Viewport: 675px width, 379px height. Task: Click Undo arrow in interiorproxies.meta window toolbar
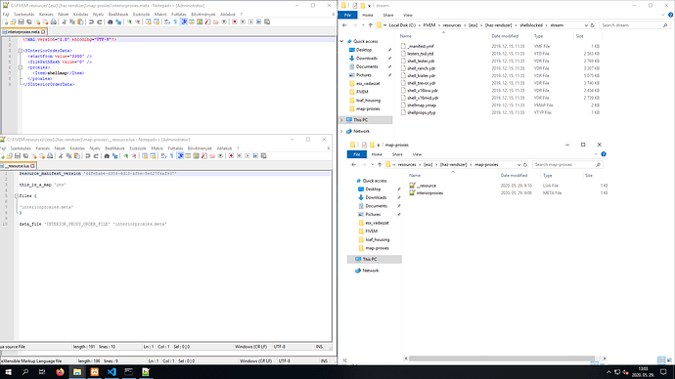click(x=91, y=21)
